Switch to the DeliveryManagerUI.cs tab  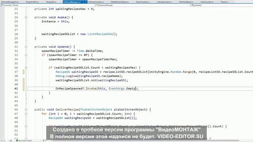10,2
